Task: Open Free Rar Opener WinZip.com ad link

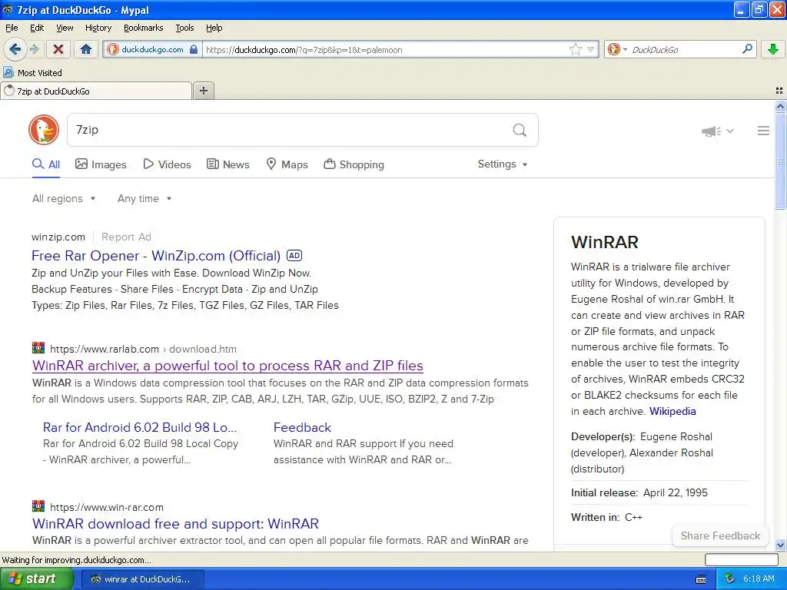Action: [155, 256]
